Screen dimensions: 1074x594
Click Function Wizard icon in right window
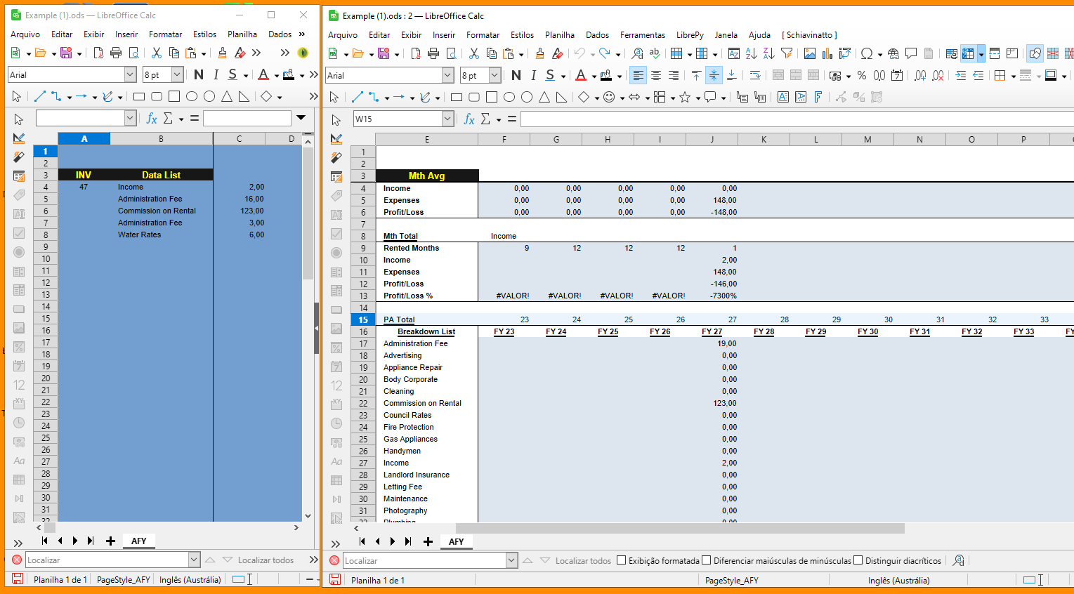tap(469, 119)
